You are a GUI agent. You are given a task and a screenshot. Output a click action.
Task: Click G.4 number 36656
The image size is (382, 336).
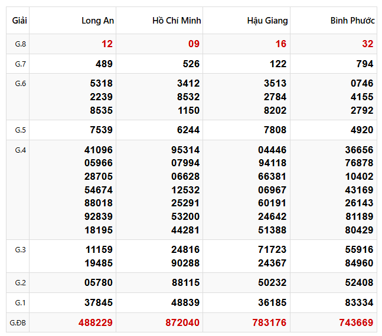coord(359,150)
